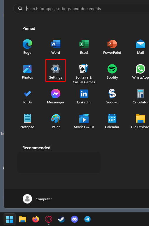Launch PowerPoint
This screenshot has width=149, height=226.
(x=112, y=47)
